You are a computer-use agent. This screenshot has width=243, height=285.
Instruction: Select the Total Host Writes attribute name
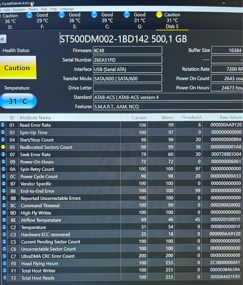tap(38, 271)
